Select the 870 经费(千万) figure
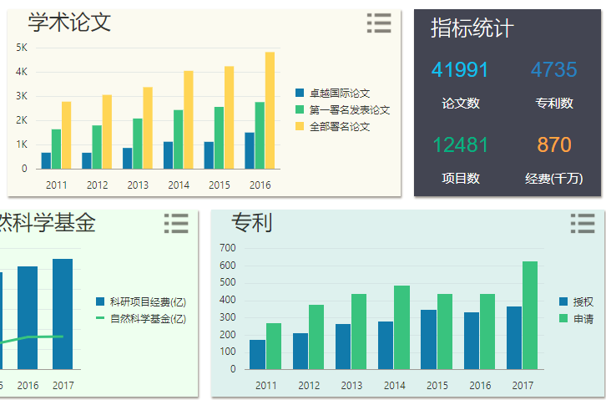This screenshot has width=606, height=400. click(x=554, y=145)
